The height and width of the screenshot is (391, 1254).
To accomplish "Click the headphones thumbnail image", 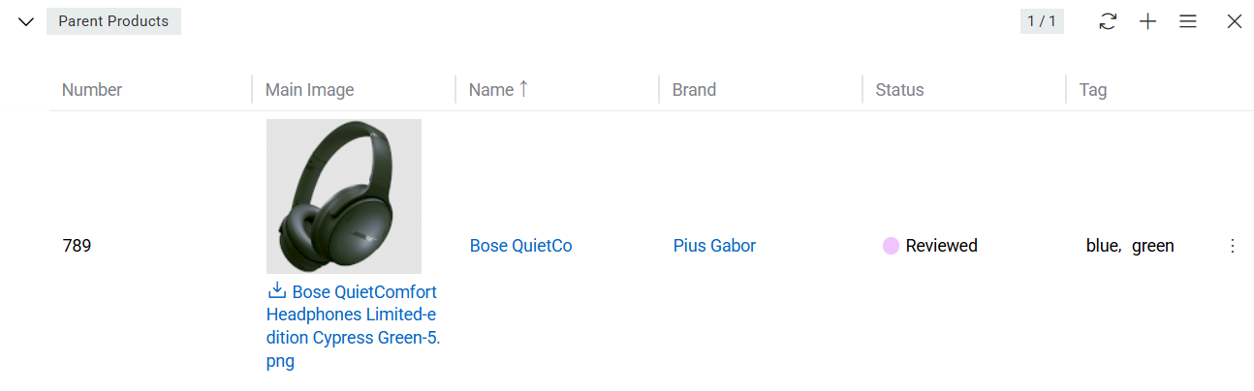I will pyautogui.click(x=343, y=195).
